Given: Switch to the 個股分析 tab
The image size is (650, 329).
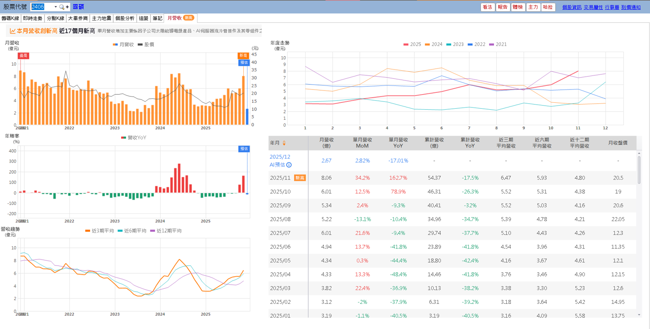Looking at the screenshot, I should tap(124, 18).
